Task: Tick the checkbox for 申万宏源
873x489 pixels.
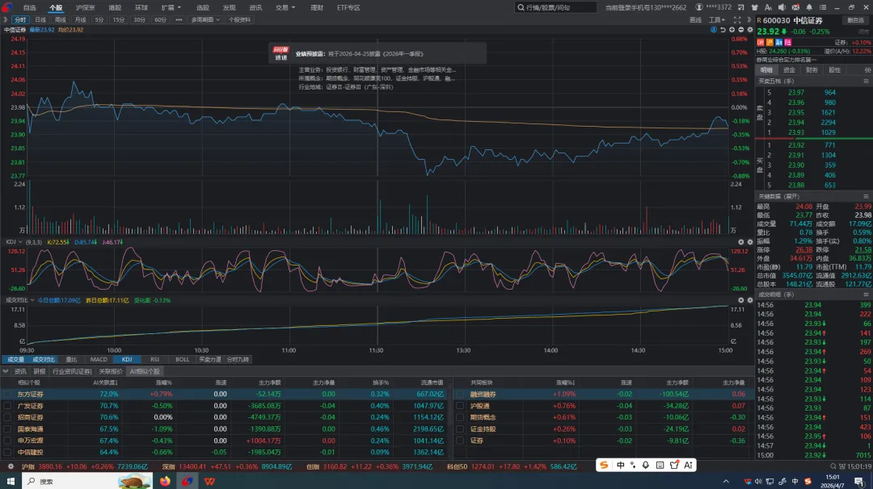Action: [x=8, y=441]
